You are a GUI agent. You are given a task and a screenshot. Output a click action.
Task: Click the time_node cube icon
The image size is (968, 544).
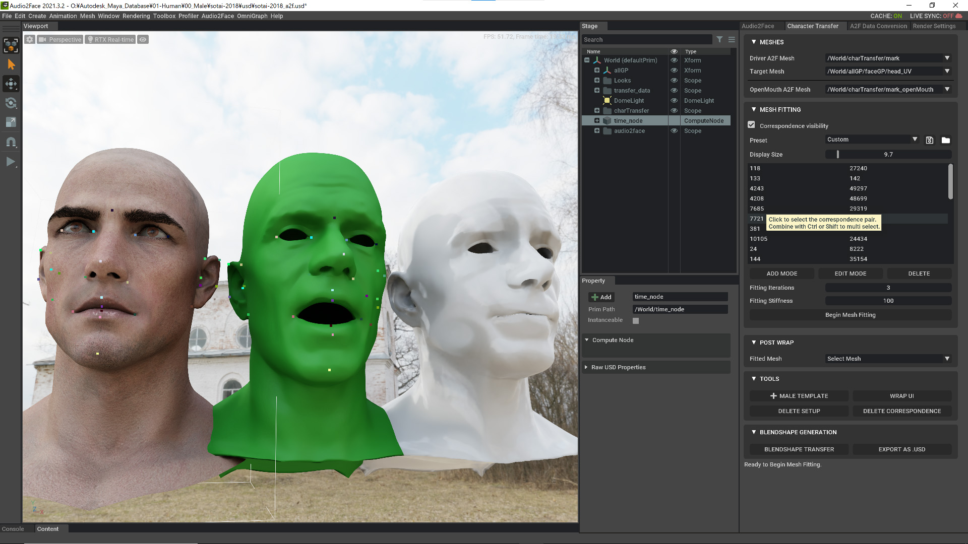click(x=607, y=120)
